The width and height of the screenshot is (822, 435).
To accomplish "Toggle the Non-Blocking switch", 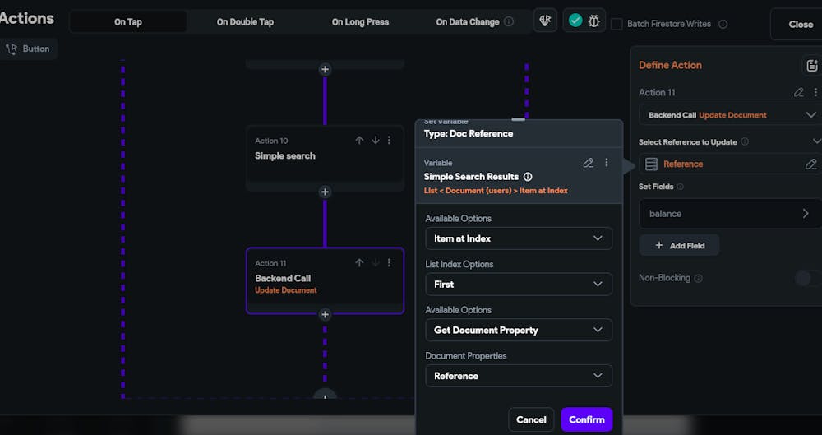I will tap(806, 278).
